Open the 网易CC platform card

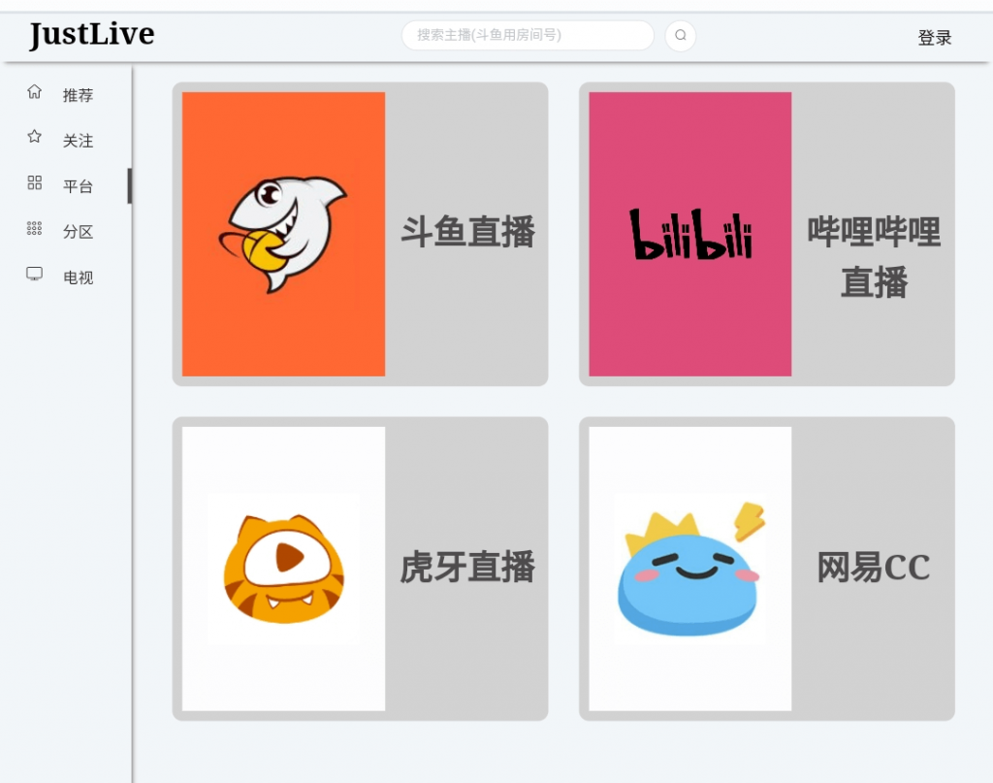click(x=872, y=569)
